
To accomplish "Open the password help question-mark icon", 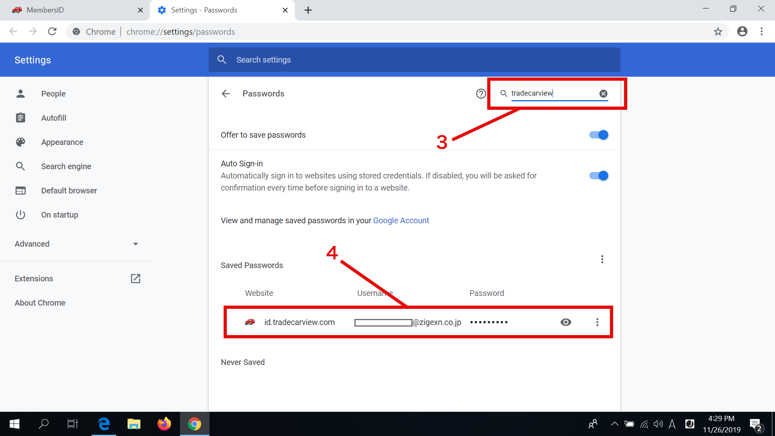I will click(x=481, y=94).
